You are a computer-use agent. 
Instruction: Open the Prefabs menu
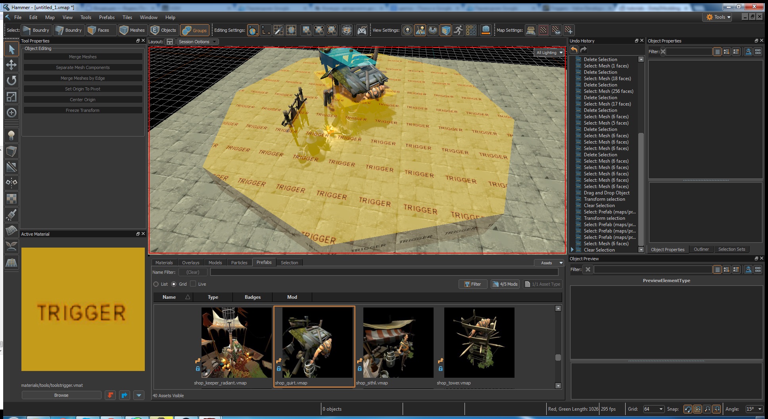point(107,17)
